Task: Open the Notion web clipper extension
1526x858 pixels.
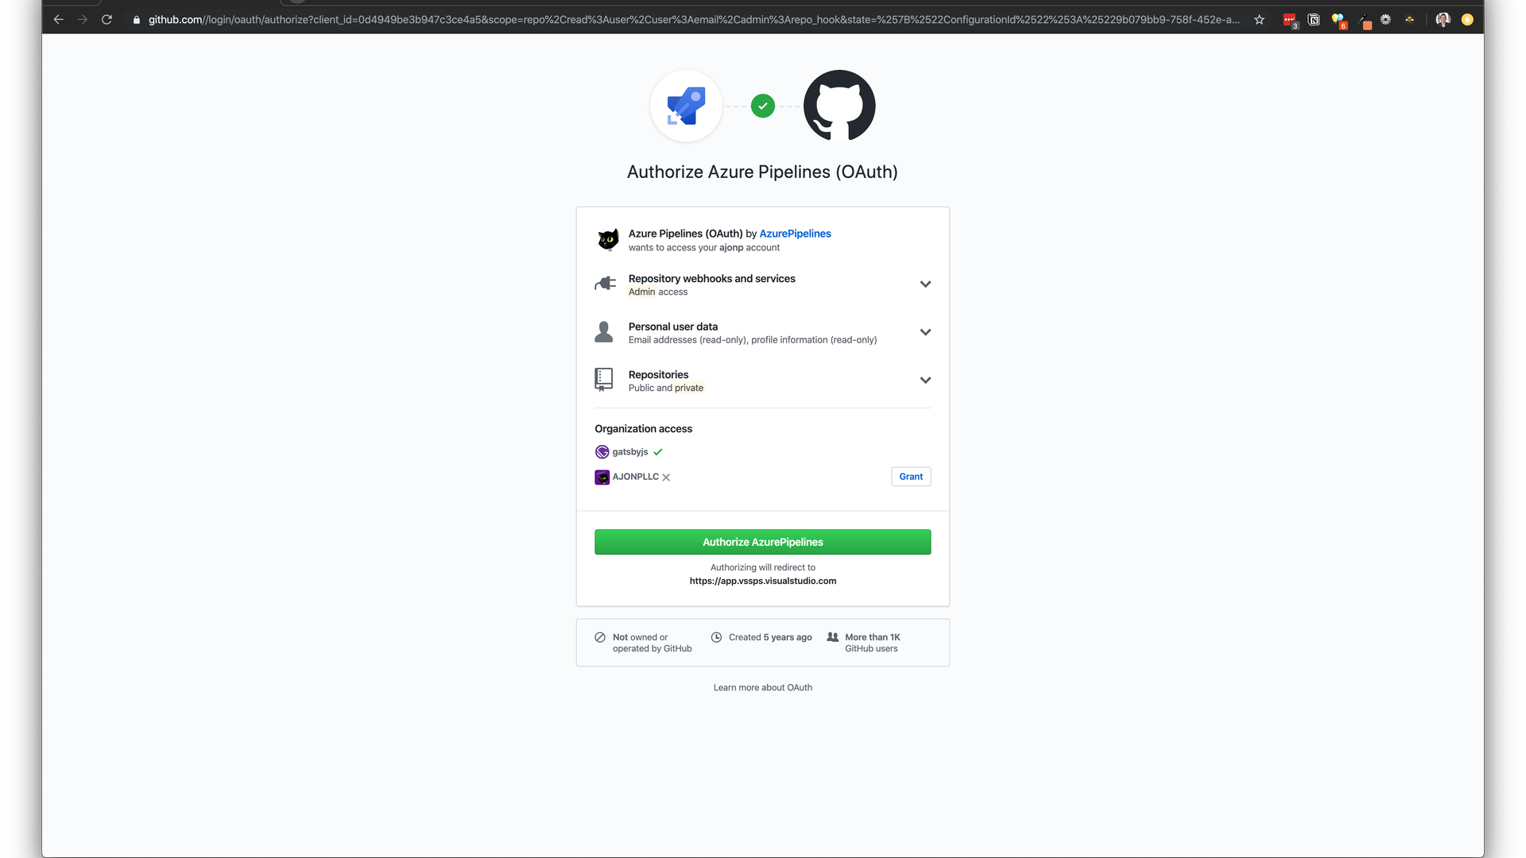Action: coord(1314,20)
